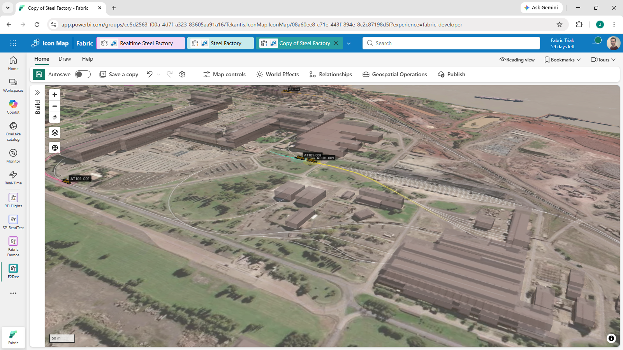
Task: Open the RTI Flights workspace
Action: coord(13,200)
